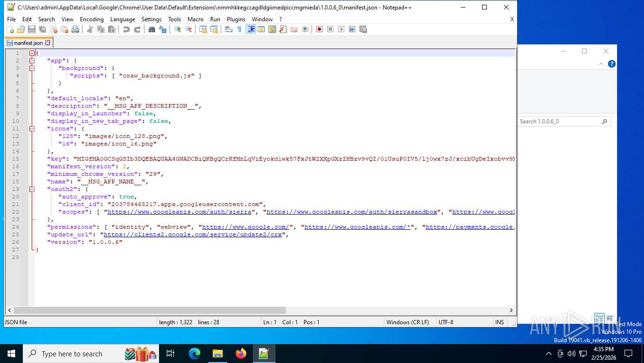Open the Plugins menu
Viewport: 644px width, 363px height.
tap(236, 19)
